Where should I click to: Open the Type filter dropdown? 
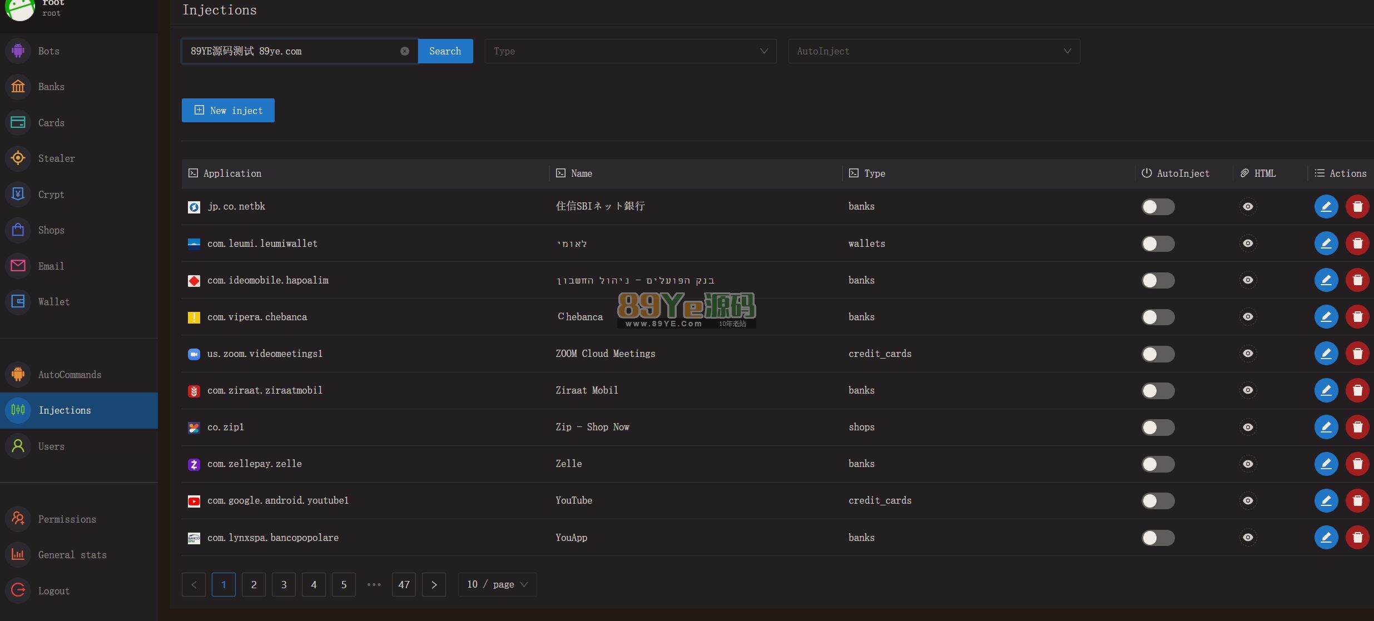tap(631, 51)
